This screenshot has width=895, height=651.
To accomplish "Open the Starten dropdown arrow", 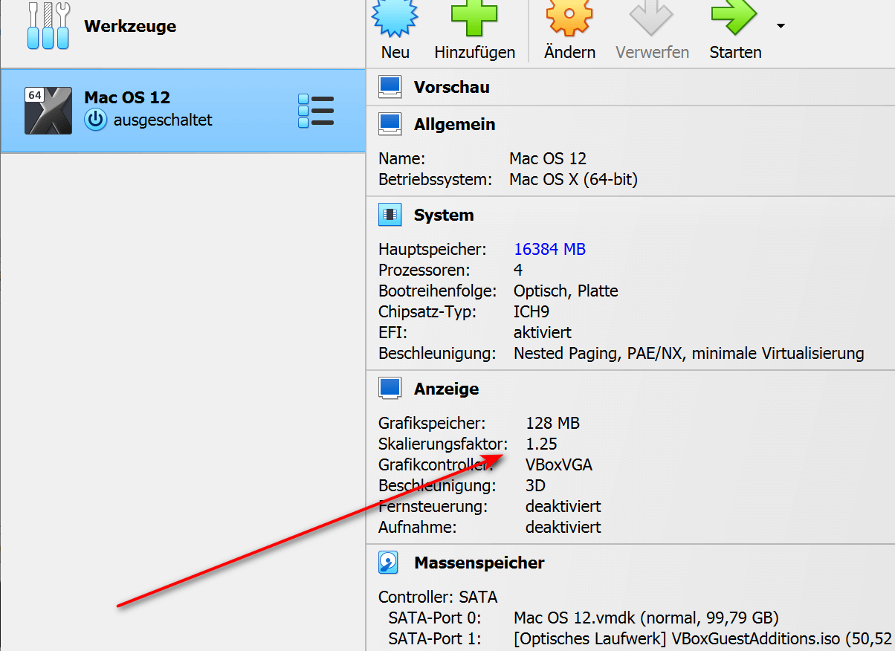I will pos(781,26).
